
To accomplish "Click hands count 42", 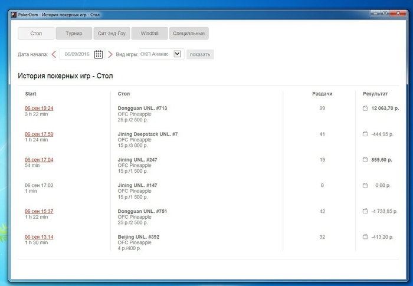I will (322, 211).
